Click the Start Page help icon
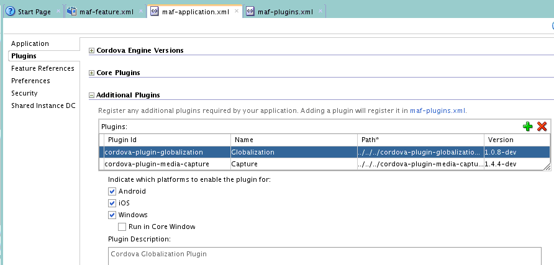 click(x=11, y=11)
